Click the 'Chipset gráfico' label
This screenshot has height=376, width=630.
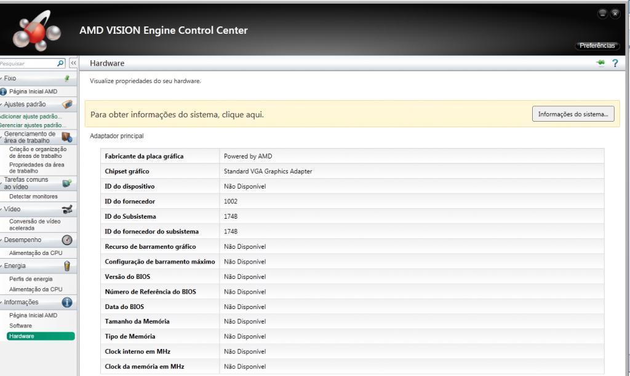(x=127, y=171)
